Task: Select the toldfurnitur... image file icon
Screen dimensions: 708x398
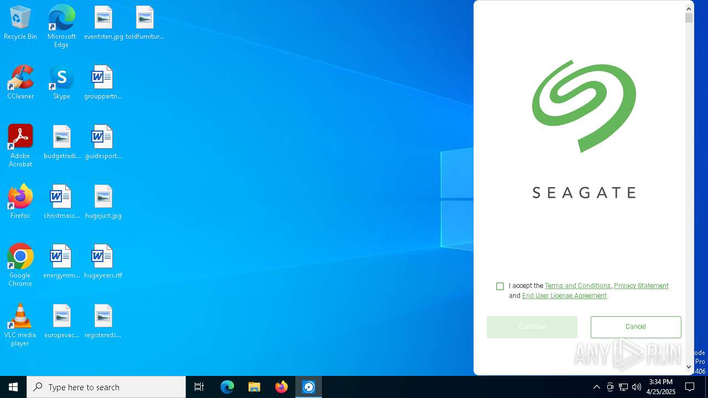Action: (x=144, y=23)
